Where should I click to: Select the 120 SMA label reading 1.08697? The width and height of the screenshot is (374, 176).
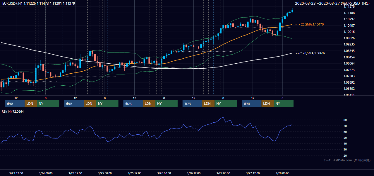point(310,53)
